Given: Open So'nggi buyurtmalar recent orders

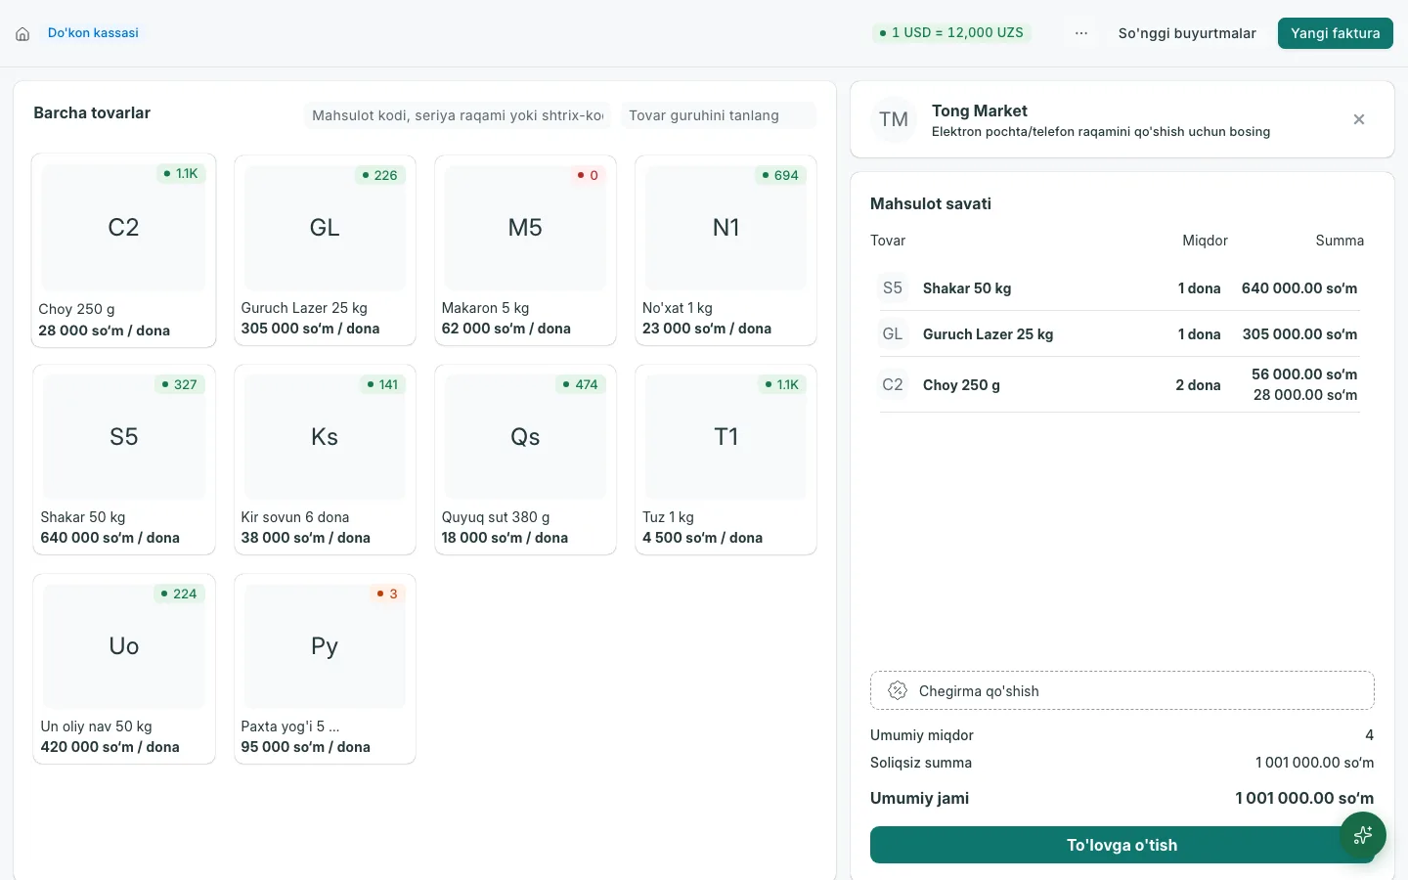Looking at the screenshot, I should [x=1187, y=33].
